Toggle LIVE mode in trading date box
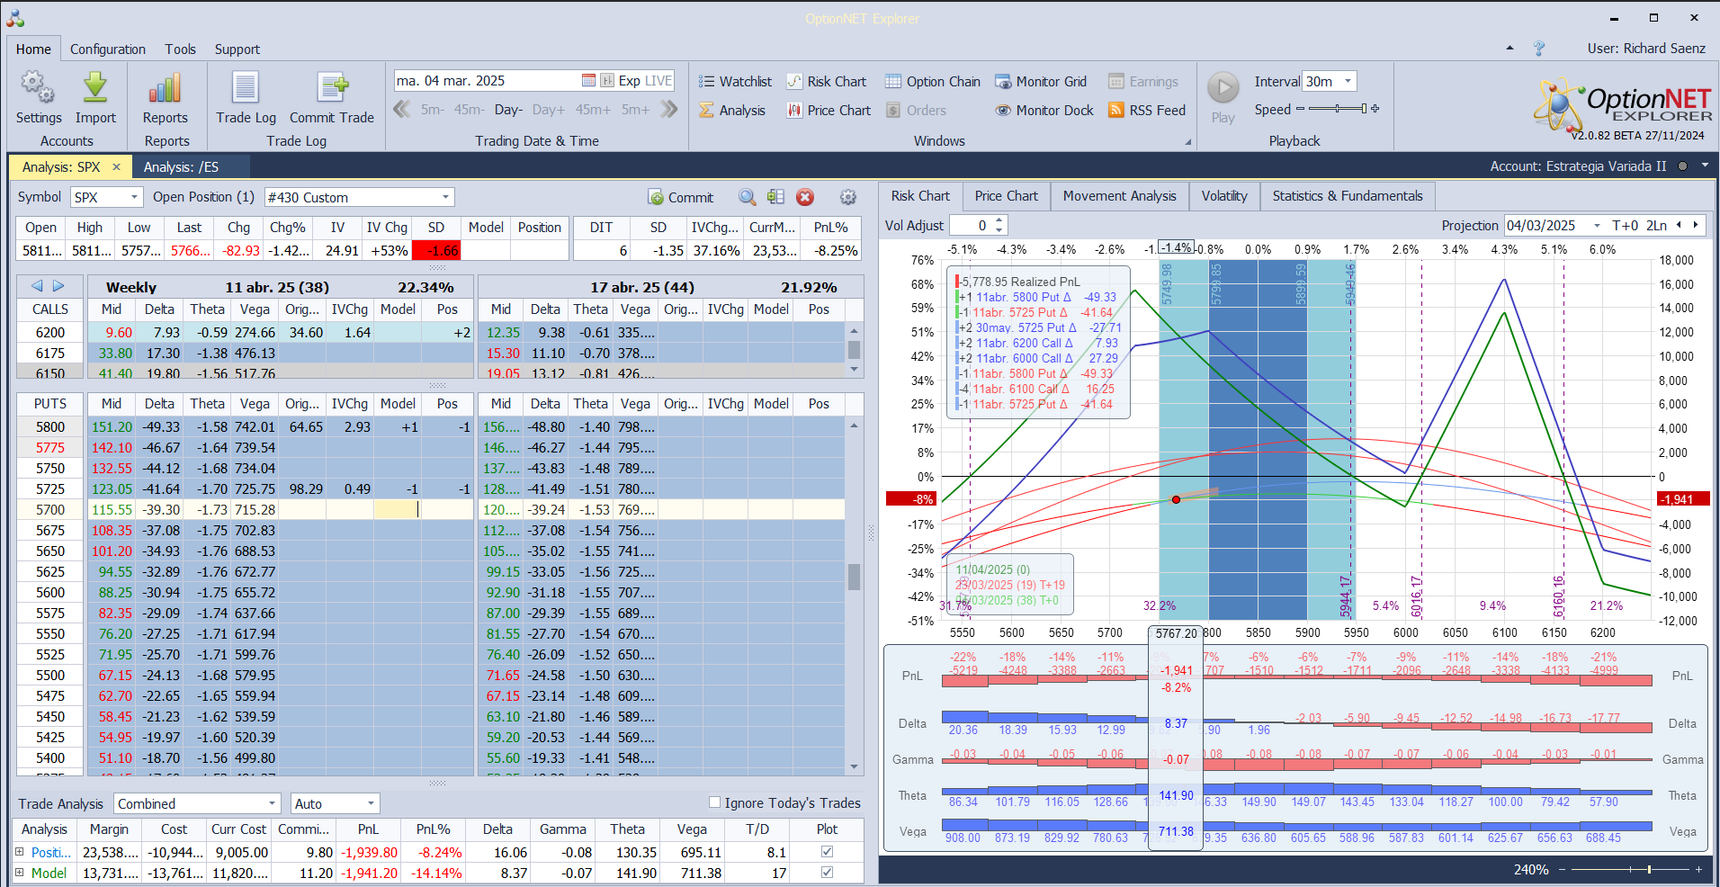Image resolution: width=1720 pixels, height=887 pixels. tap(658, 80)
